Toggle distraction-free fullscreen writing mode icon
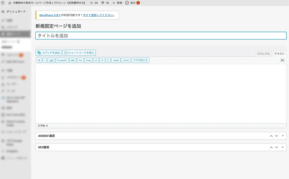Image resolution: width=289 pixels, height=179 pixels. [x=282, y=60]
